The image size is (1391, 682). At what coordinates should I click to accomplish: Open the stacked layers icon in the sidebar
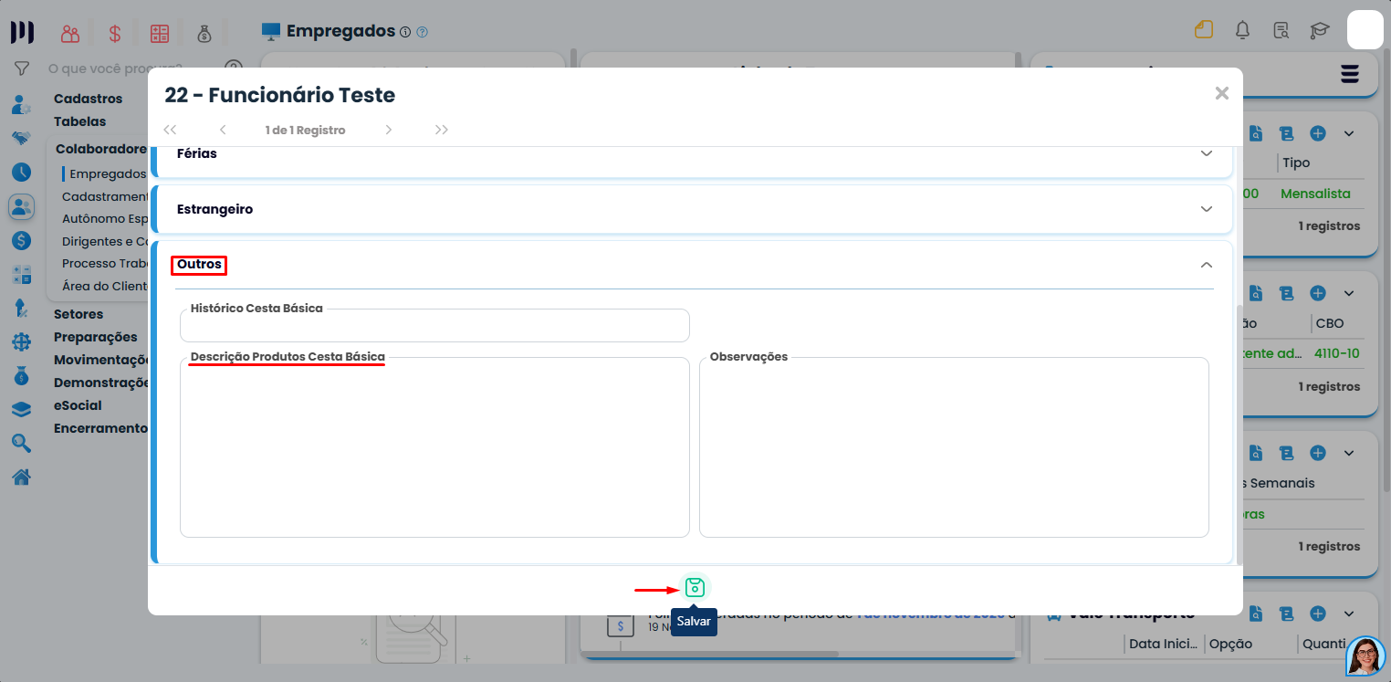[x=21, y=409]
